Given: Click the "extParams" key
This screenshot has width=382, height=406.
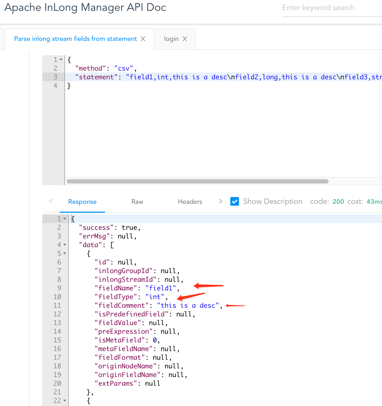Looking at the screenshot, I should point(116,383).
